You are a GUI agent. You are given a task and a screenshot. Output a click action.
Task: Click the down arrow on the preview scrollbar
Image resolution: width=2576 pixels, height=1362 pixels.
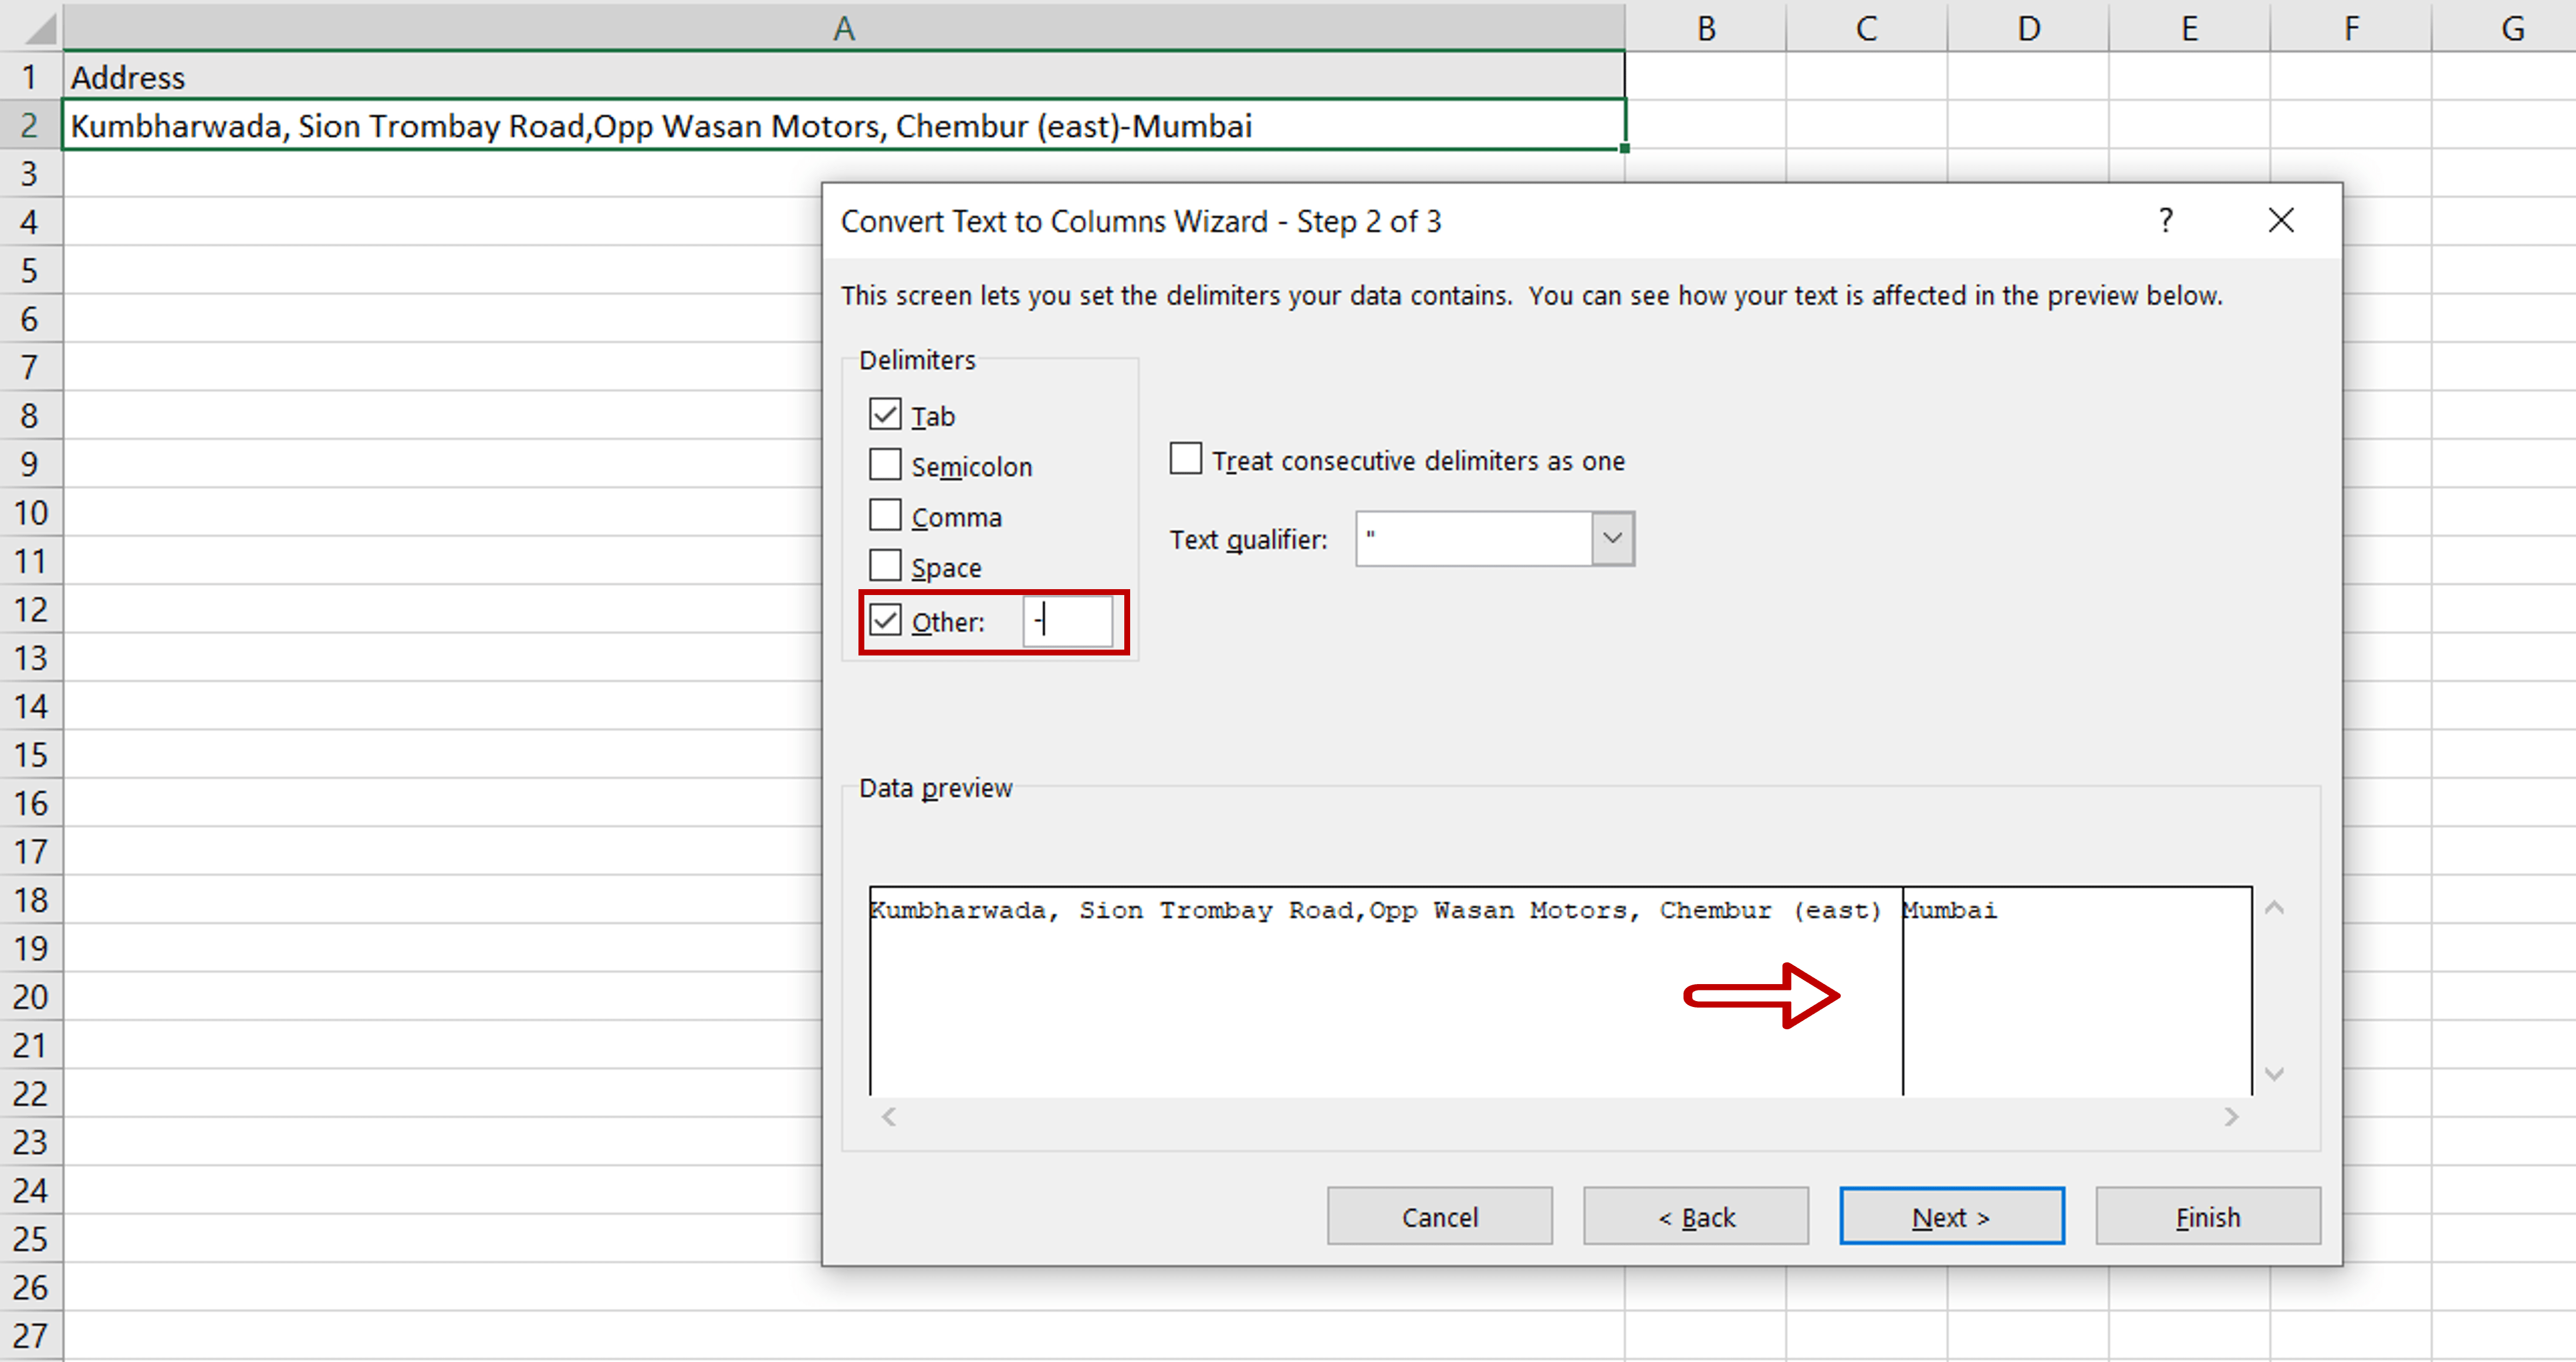(x=2275, y=1072)
